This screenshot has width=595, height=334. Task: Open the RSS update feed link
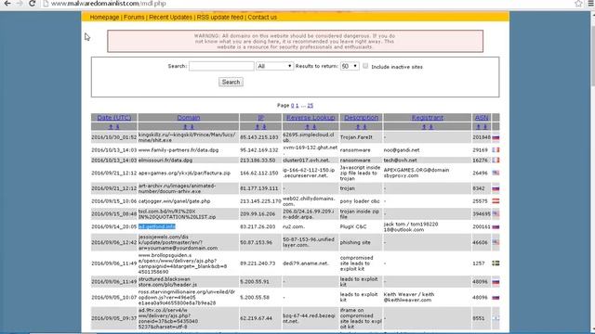tap(219, 17)
